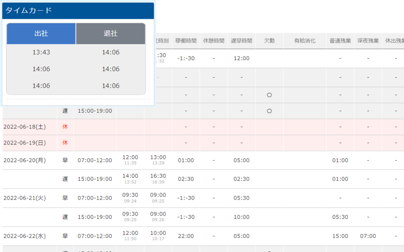Click the 16:30 clock-out stamped 16:39

coord(158,176)
